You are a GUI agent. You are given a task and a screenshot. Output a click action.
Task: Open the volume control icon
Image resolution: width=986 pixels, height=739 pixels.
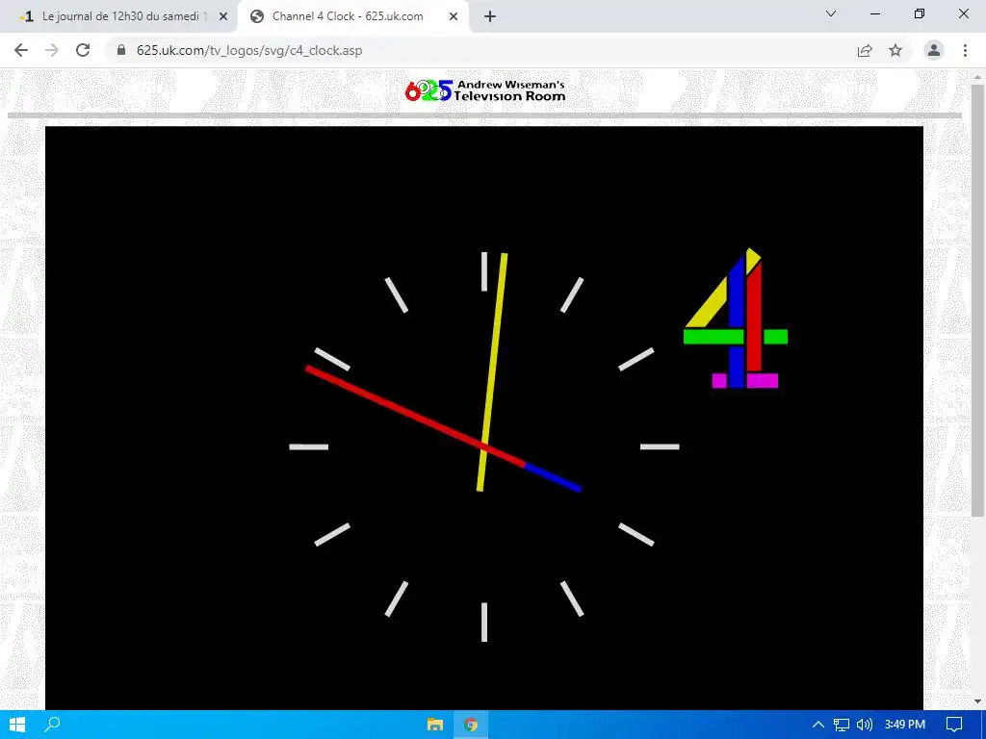(x=865, y=725)
